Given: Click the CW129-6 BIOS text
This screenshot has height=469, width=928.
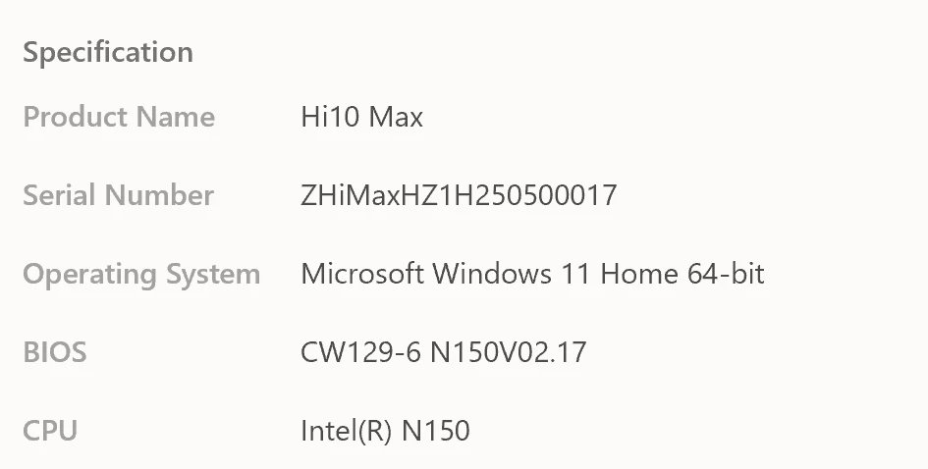Looking at the screenshot, I should tap(360, 351).
